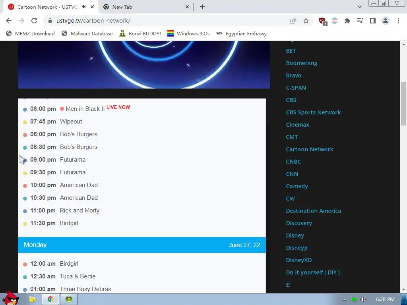The width and height of the screenshot is (407, 305).
Task: Open the Discovery channel link
Action: point(299,223)
